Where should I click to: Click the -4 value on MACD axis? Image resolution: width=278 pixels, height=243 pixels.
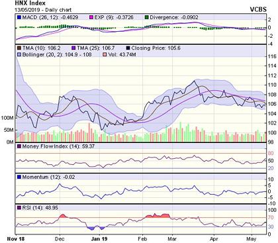coord(271,44)
